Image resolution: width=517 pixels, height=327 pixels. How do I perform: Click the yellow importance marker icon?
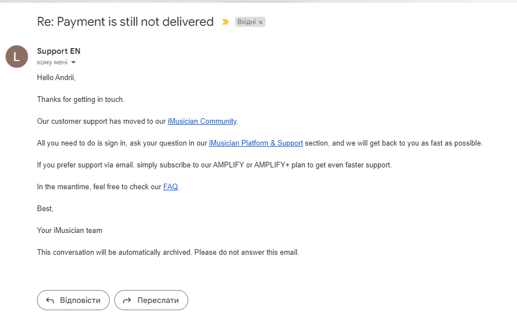pyautogui.click(x=225, y=22)
